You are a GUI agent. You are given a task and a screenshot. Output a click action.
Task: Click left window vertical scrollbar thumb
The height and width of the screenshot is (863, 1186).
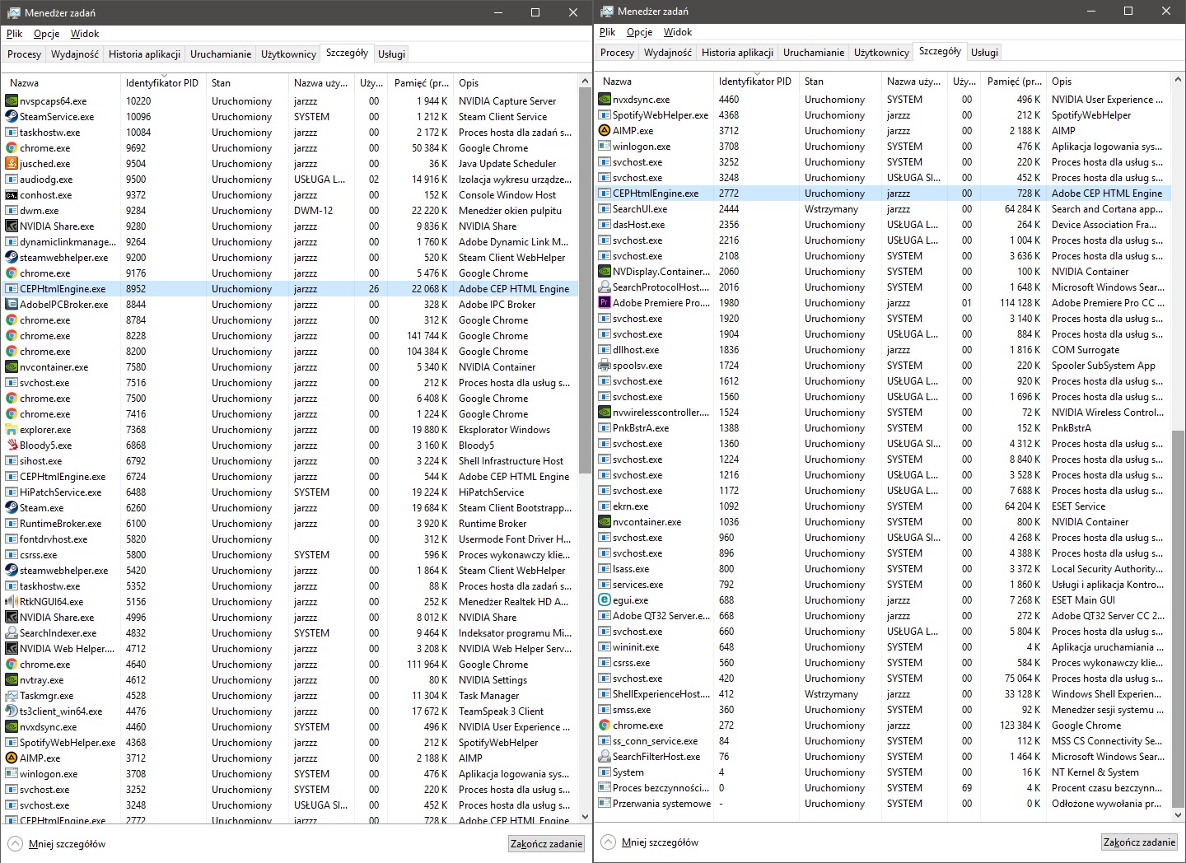[x=586, y=280]
